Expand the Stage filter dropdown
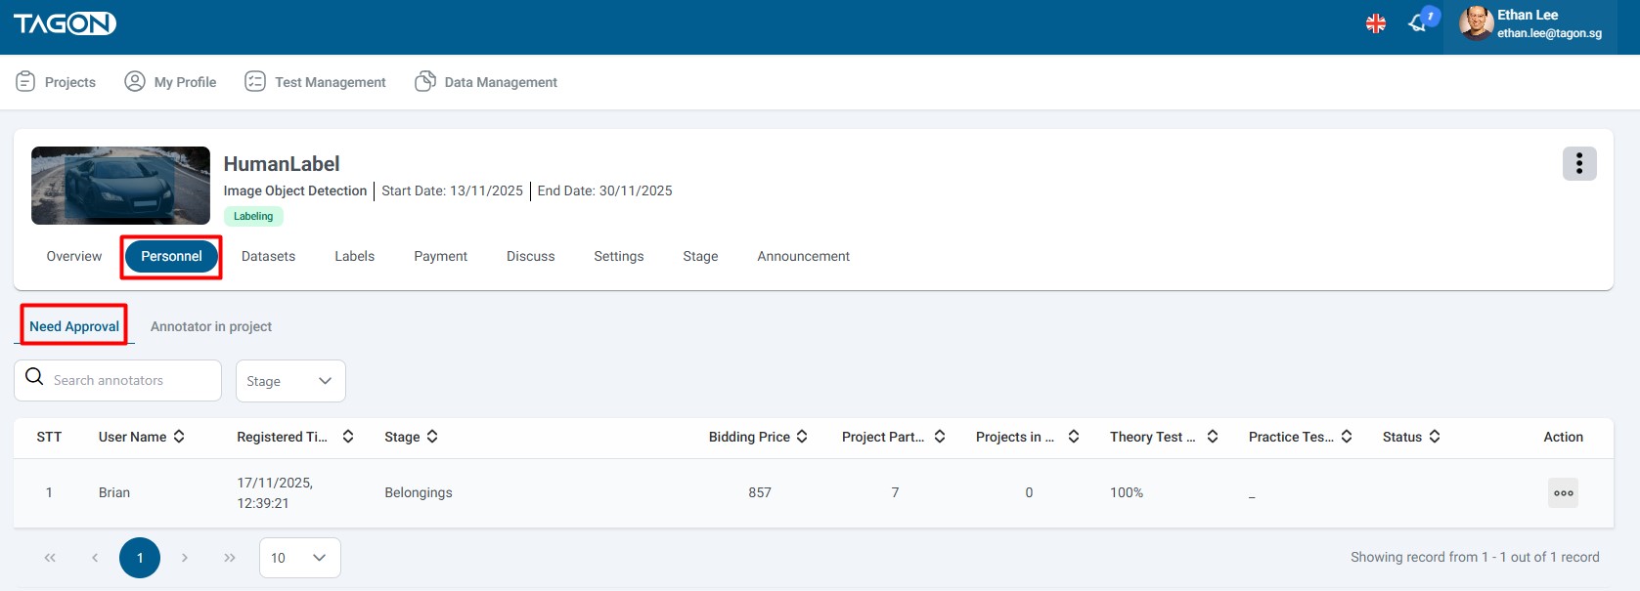The height and width of the screenshot is (591, 1640). 290,381
